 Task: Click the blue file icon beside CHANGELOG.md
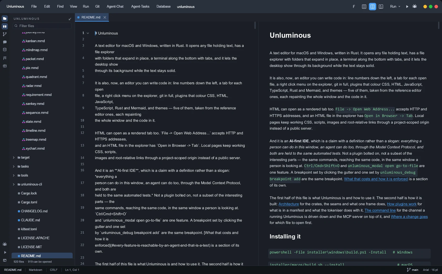pyautogui.click(x=19, y=211)
